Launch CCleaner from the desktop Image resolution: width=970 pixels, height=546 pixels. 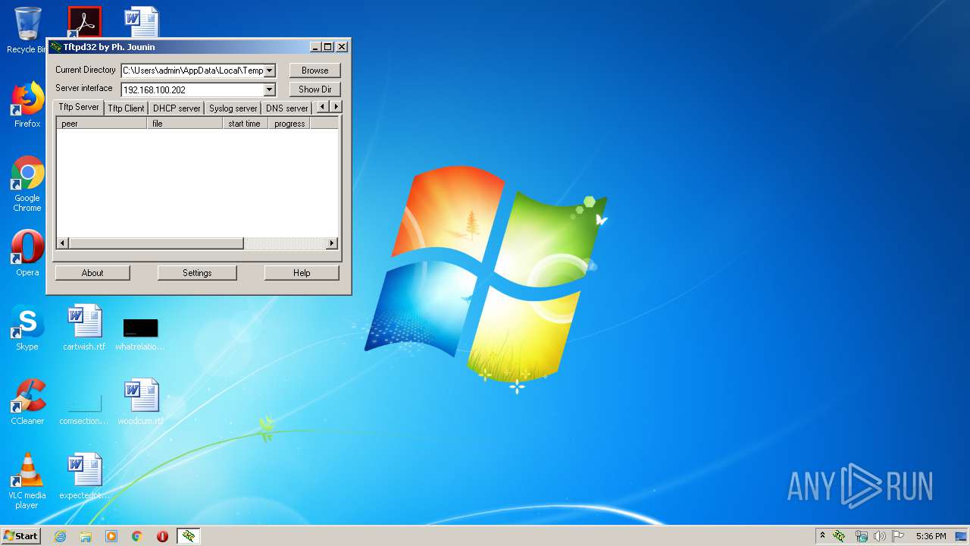(27, 401)
